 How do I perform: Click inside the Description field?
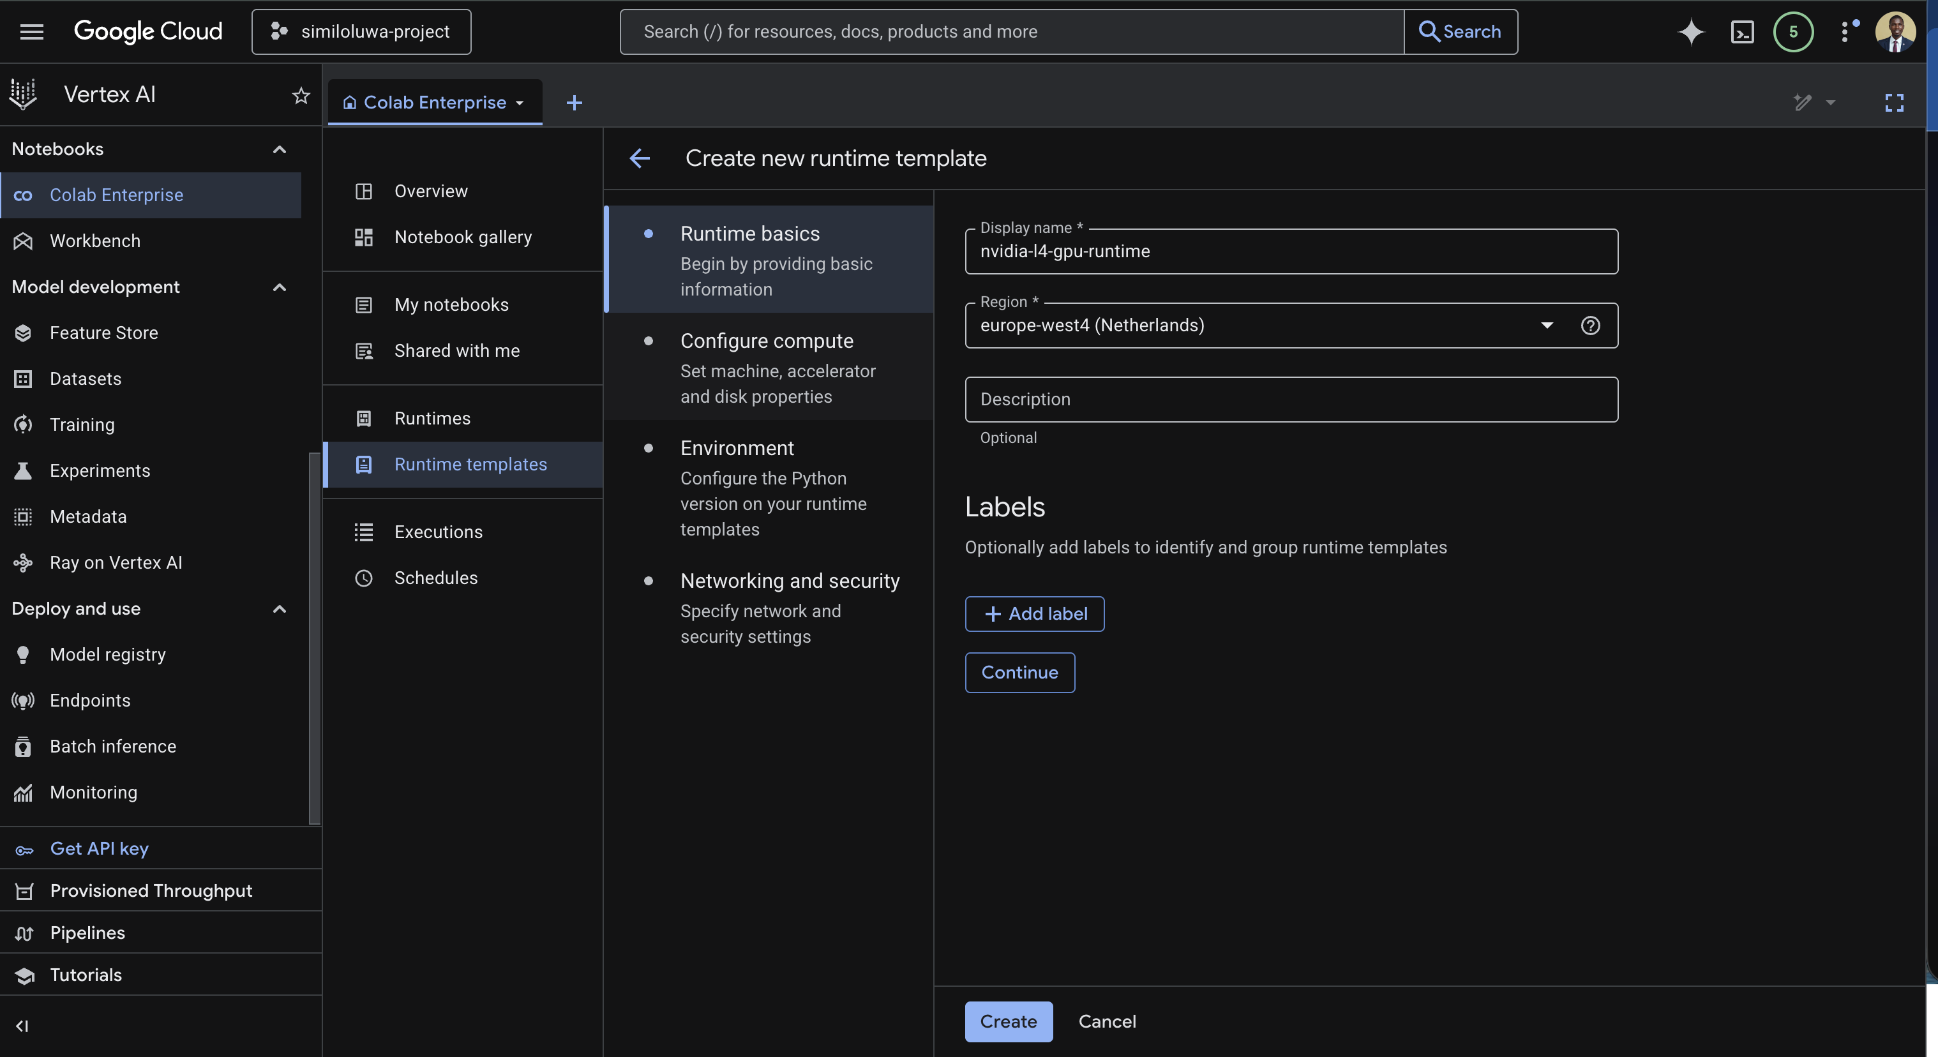[1291, 400]
